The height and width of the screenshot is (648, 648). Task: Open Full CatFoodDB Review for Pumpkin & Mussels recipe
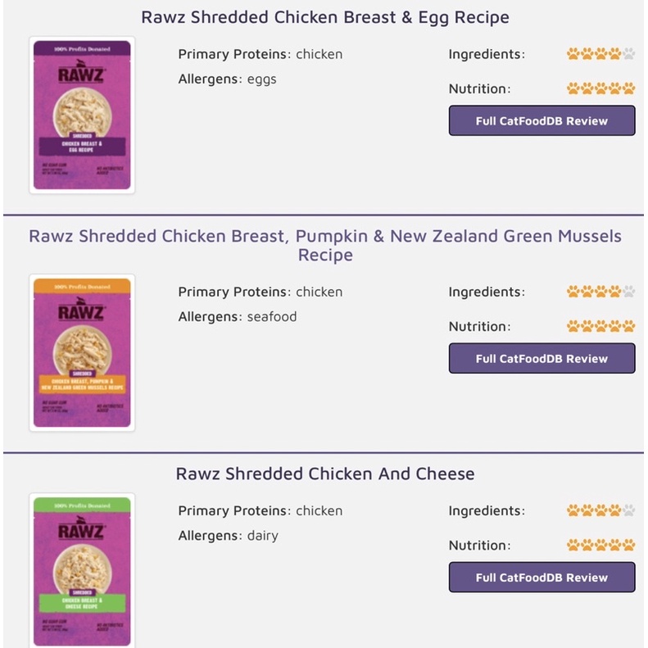click(542, 358)
